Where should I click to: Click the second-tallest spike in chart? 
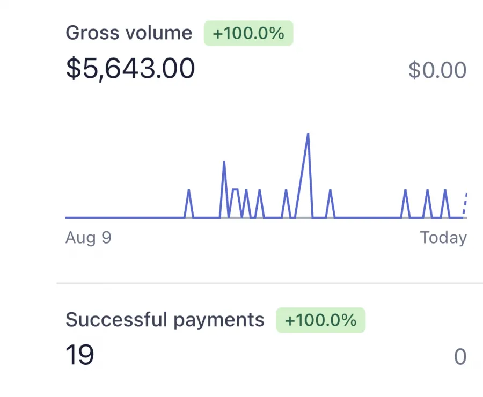coord(224,162)
